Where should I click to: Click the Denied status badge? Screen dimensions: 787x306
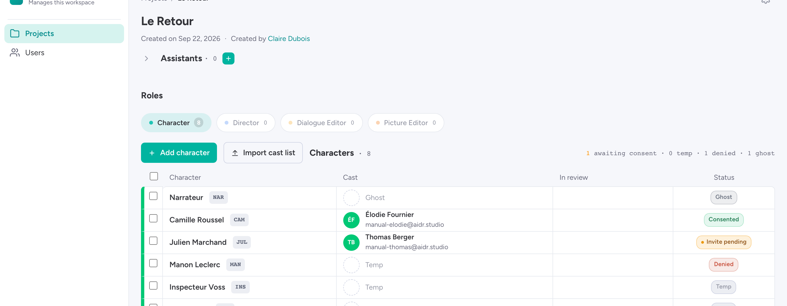[x=723, y=264]
